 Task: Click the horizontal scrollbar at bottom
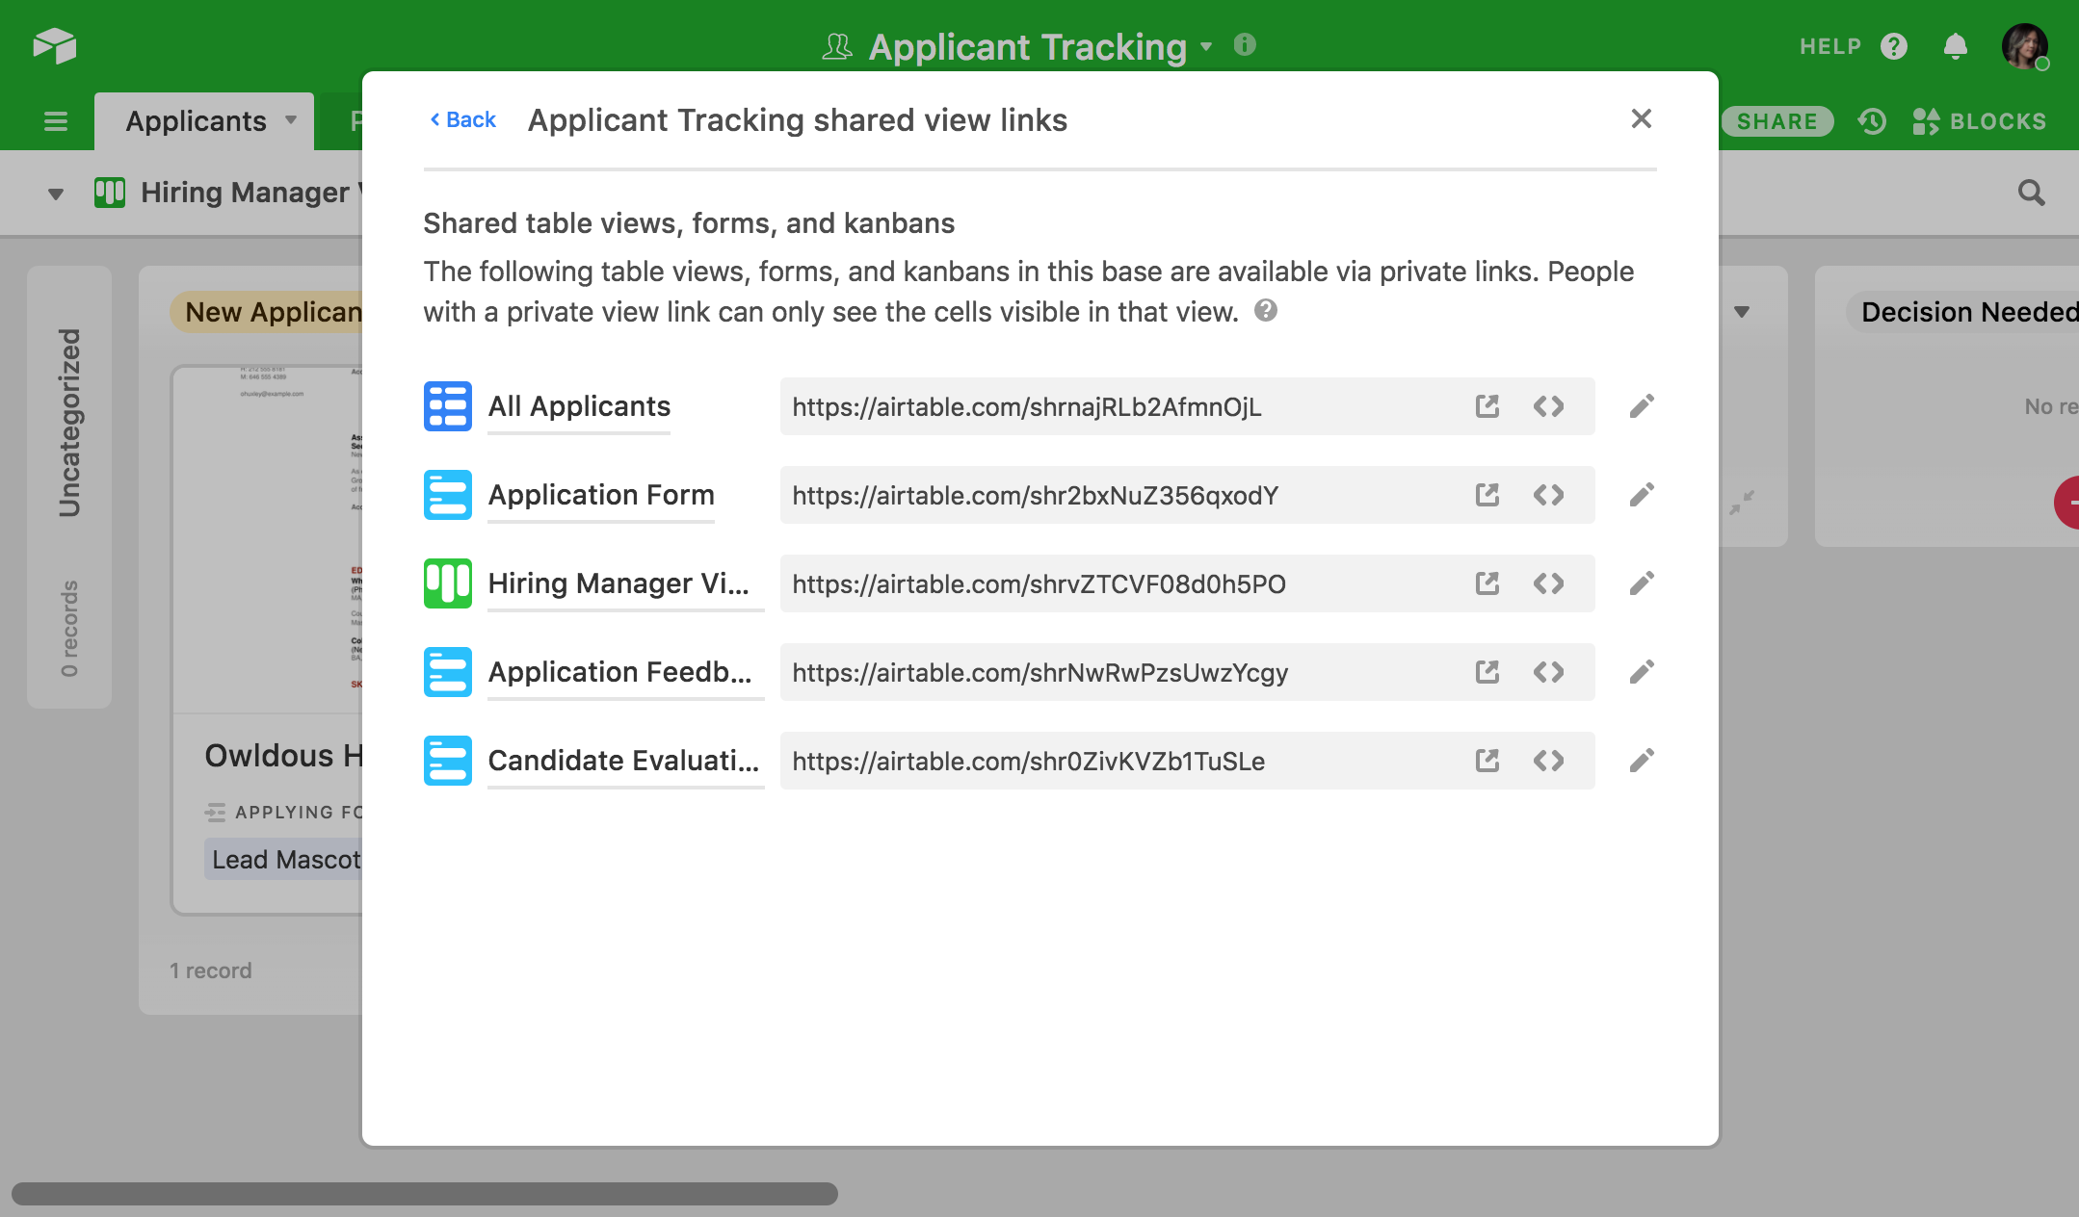pyautogui.click(x=425, y=1194)
